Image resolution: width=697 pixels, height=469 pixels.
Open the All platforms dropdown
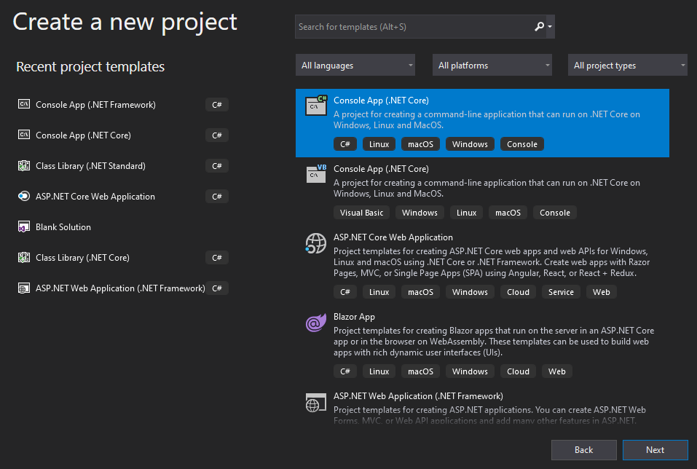492,66
